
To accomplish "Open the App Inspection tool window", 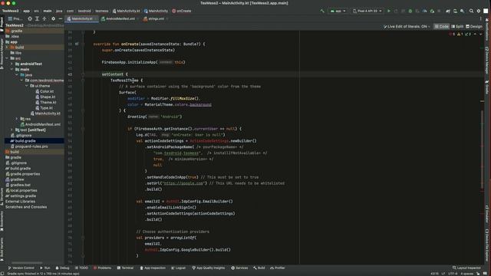I will tap(153, 268).
